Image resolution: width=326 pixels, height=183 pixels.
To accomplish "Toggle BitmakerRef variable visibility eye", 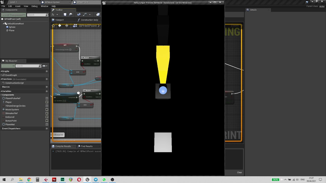I will (47, 113).
